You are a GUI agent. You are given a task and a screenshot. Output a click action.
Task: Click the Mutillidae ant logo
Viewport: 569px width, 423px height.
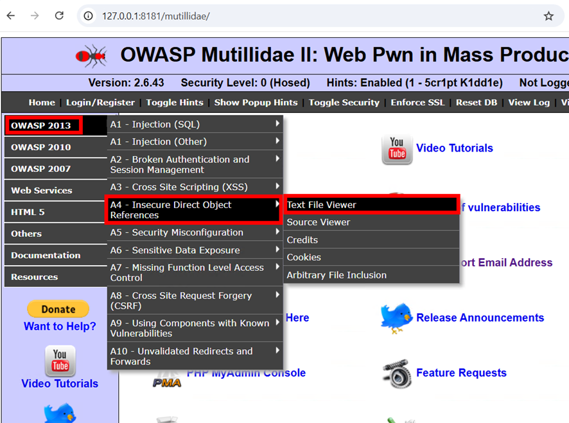coord(91,56)
